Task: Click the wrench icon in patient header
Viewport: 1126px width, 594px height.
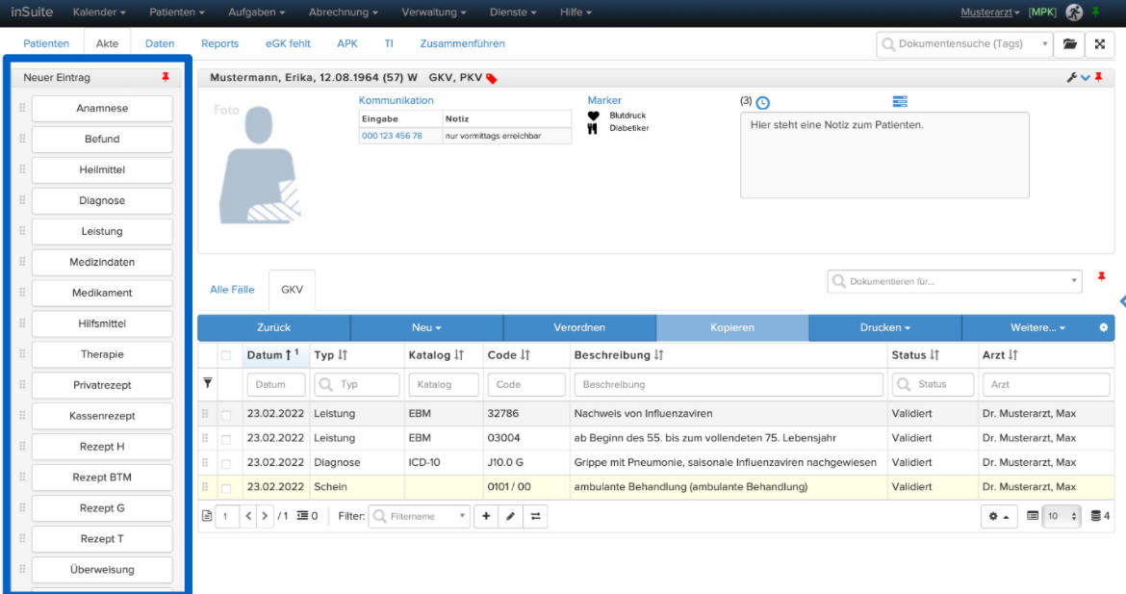Action: point(1071,77)
